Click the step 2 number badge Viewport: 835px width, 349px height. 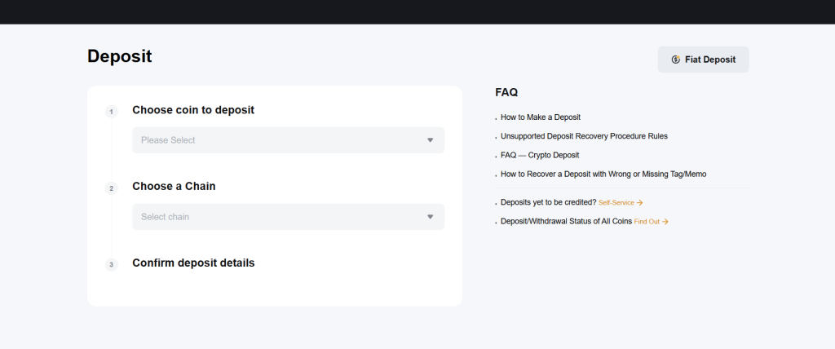111,188
